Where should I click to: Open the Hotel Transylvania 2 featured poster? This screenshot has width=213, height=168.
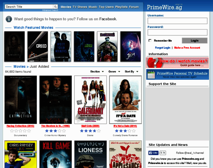tap(107, 46)
